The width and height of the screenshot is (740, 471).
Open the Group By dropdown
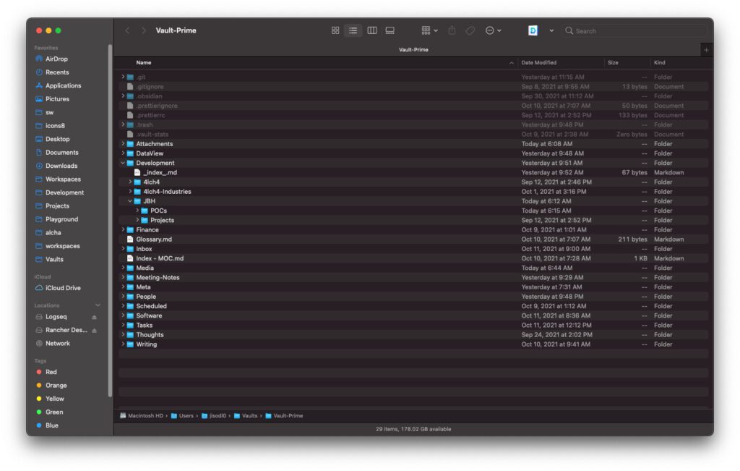429,30
